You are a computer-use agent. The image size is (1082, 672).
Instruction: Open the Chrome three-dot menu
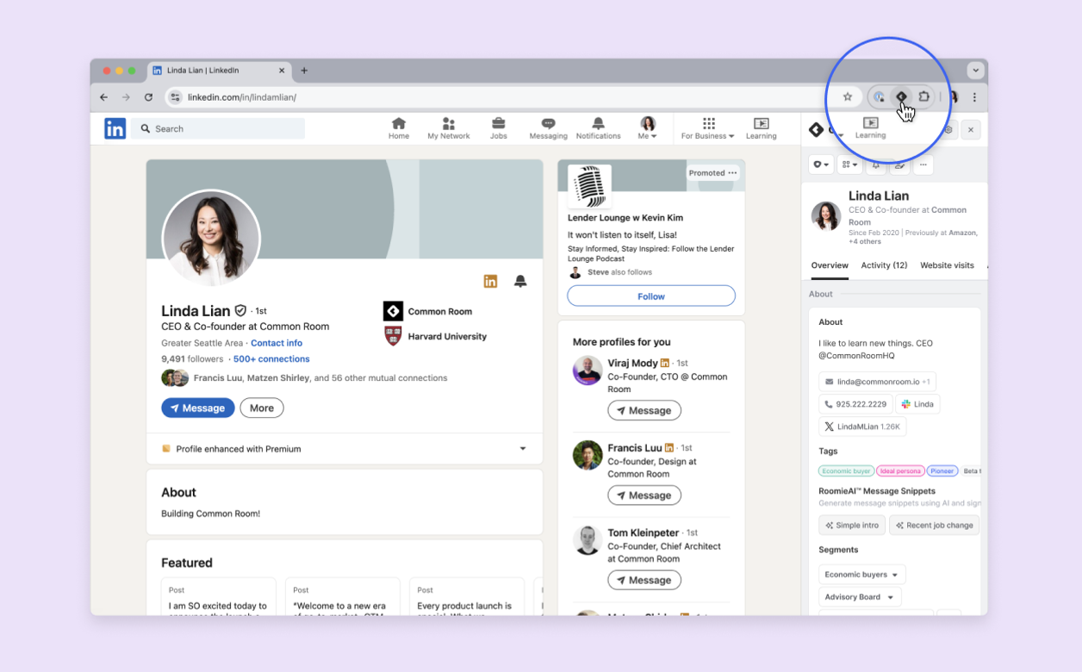click(x=974, y=97)
